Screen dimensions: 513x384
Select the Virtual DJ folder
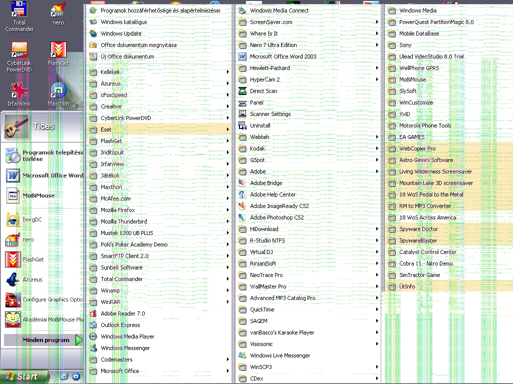308,252
